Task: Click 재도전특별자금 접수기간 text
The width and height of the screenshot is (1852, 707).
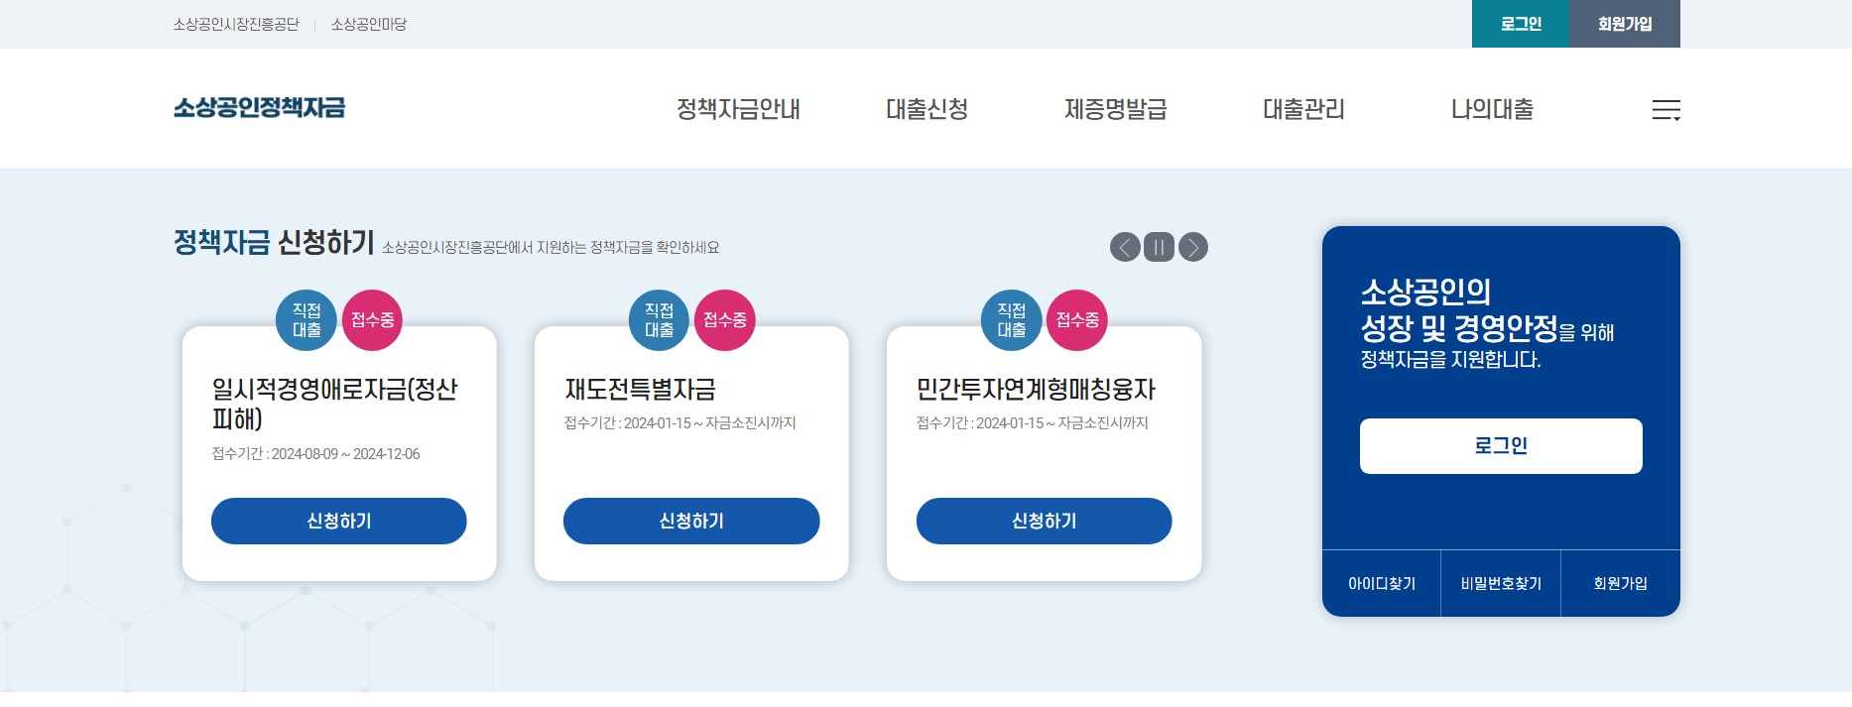Action: [679, 423]
